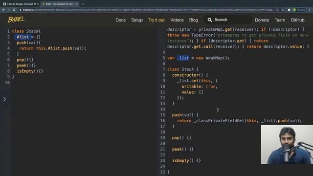Click 'value: []' in the output

[x=192, y=92]
